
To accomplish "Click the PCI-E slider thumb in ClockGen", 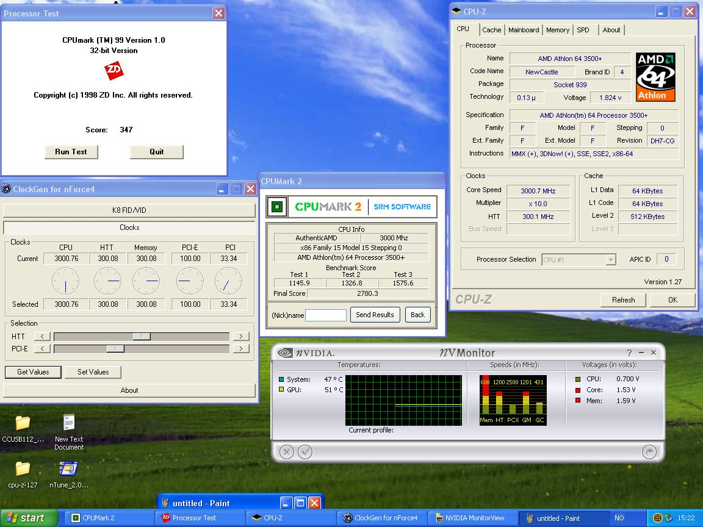I will 115,348.
